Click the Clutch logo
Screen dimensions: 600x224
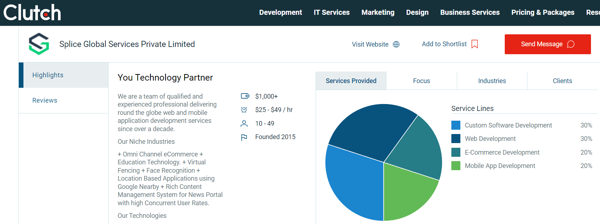pyautogui.click(x=32, y=13)
